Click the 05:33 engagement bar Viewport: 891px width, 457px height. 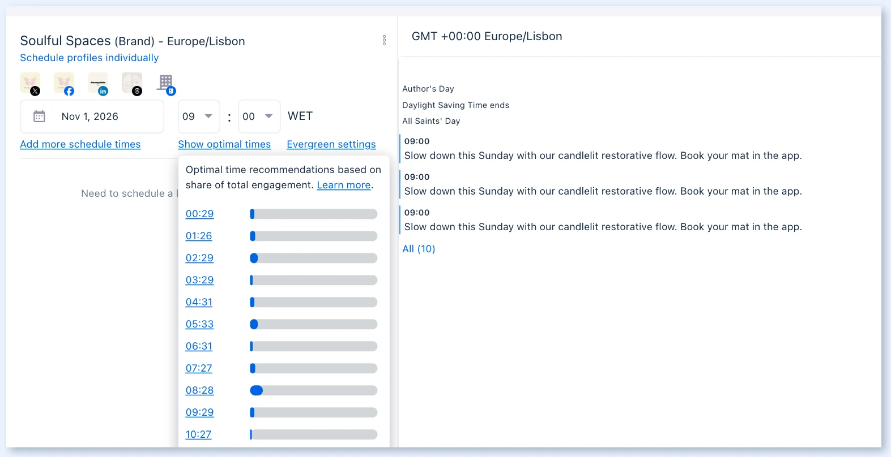click(314, 324)
